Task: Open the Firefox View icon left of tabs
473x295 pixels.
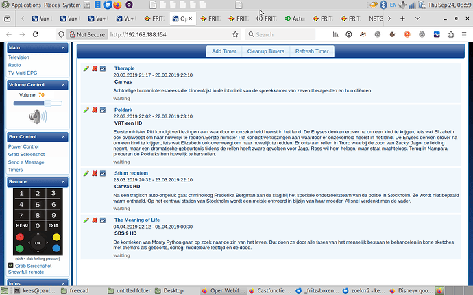Action: click(8, 18)
